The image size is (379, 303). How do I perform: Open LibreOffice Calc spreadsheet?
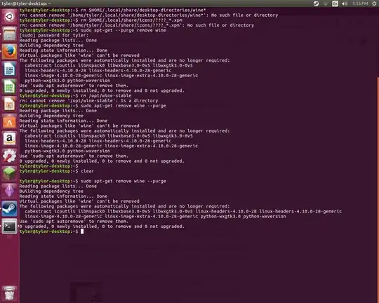click(9, 86)
